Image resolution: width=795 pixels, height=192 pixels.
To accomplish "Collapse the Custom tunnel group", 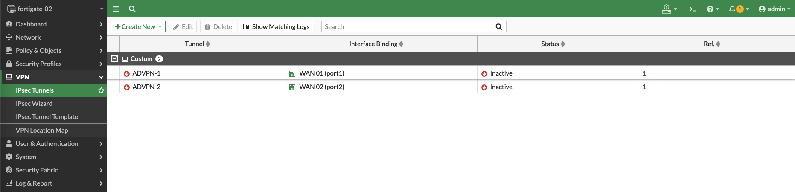I will click(x=114, y=59).
